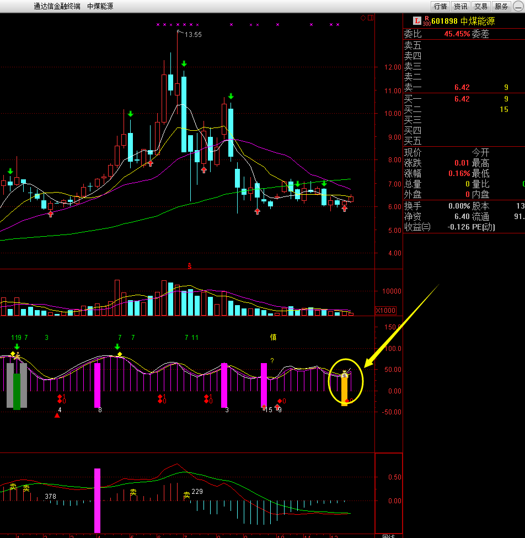Click the 委比 value 45.45%
525x538 pixels.
coord(457,34)
